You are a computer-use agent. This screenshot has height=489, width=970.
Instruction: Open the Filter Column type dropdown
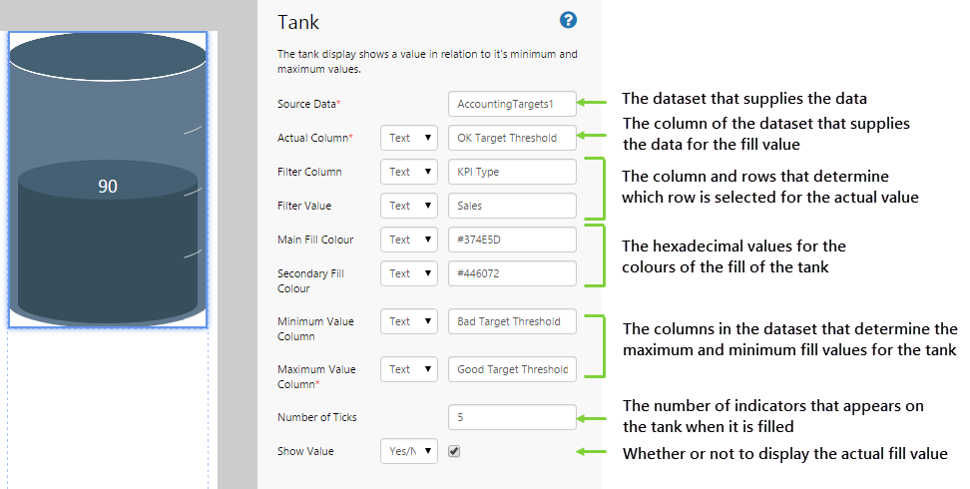[x=409, y=172]
